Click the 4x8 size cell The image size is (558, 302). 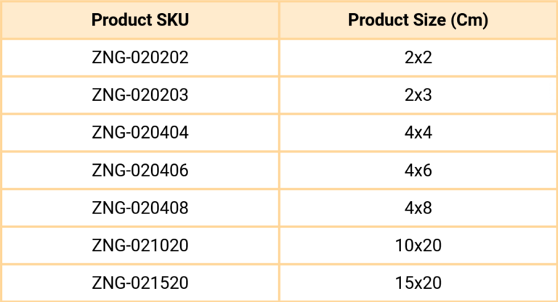tap(418, 208)
